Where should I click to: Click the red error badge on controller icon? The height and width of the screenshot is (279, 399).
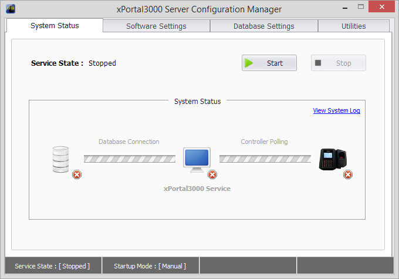coord(348,174)
